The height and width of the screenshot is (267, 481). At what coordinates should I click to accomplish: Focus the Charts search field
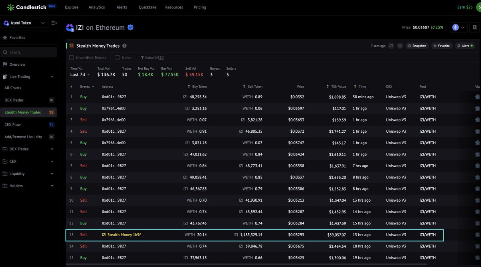pos(28,52)
